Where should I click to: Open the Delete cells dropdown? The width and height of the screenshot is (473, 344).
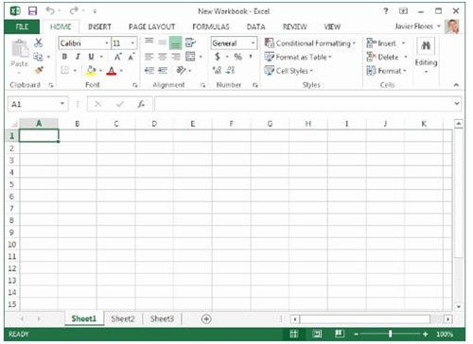pos(406,57)
